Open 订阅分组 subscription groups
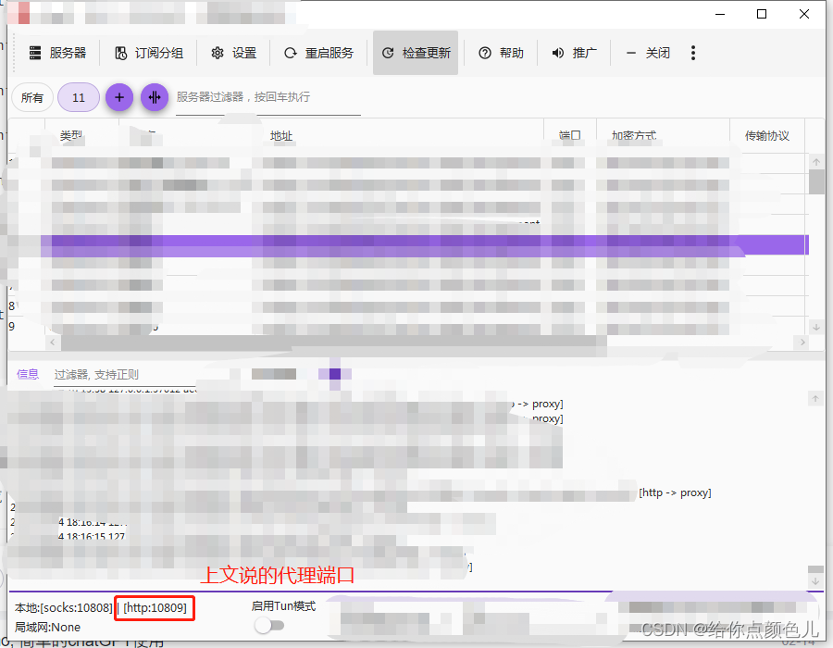The width and height of the screenshot is (833, 648). (x=149, y=53)
